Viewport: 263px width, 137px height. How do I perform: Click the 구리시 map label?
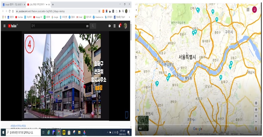click(x=229, y=32)
